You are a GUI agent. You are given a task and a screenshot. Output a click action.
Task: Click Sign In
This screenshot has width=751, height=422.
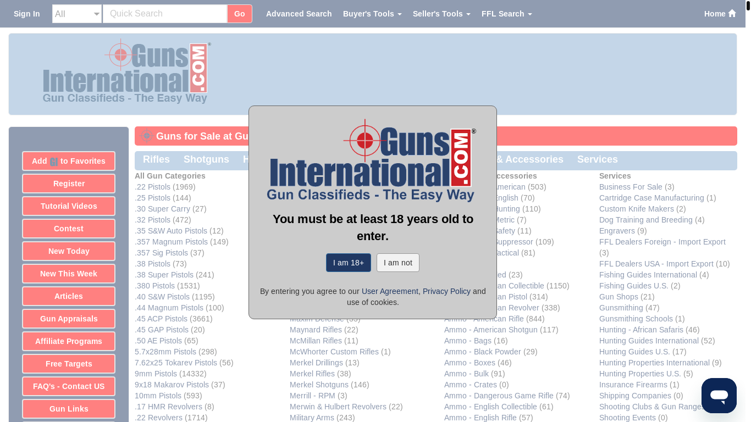tap(26, 14)
